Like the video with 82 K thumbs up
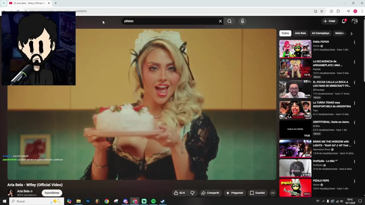This screenshot has width=365, height=205. 180,193
